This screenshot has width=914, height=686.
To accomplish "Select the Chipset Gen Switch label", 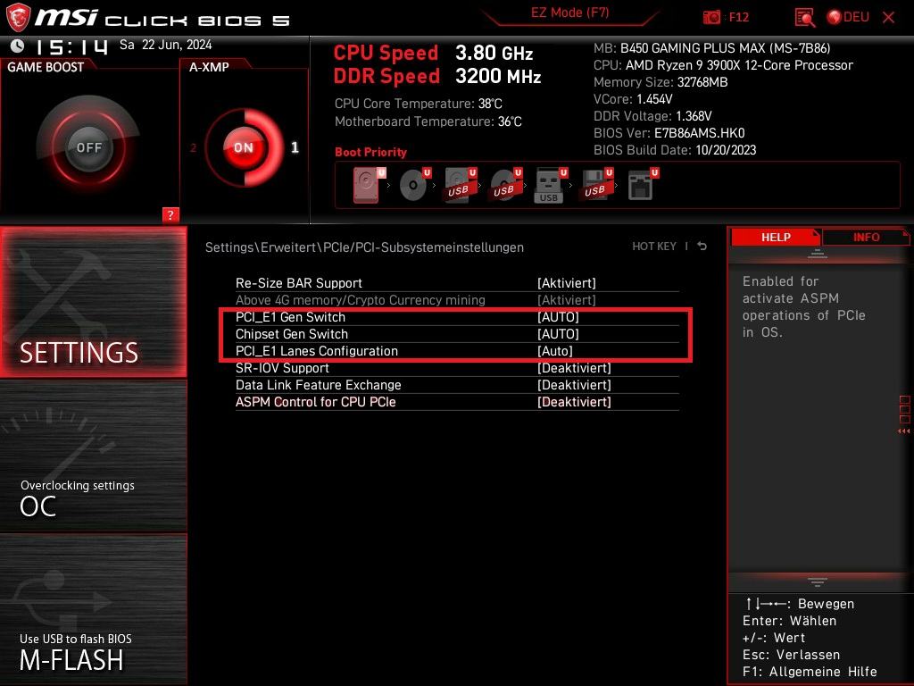I will point(292,334).
